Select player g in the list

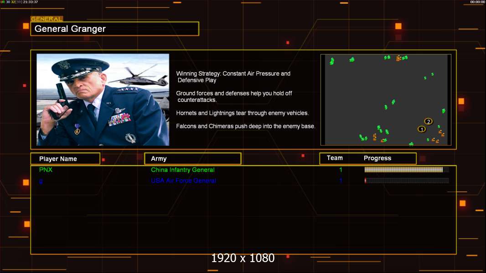[x=41, y=181]
